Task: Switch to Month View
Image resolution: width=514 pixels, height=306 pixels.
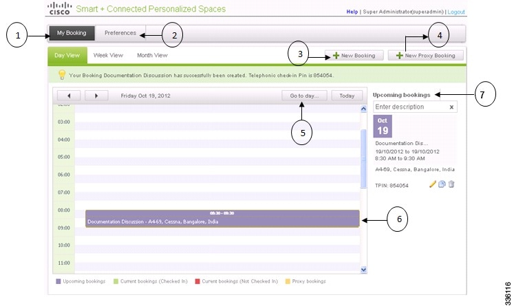Action: point(152,56)
